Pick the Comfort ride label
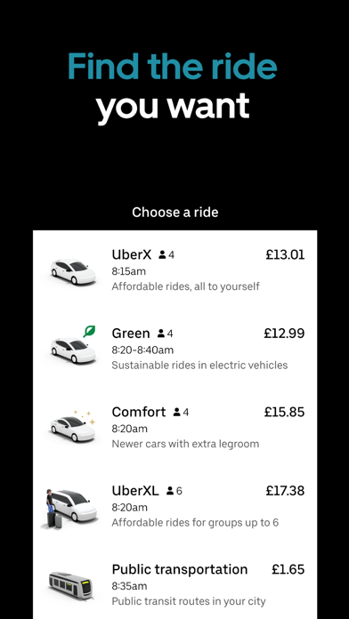This screenshot has width=349, height=619. [x=139, y=412]
